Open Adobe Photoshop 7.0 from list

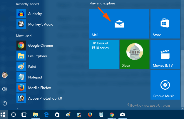[40, 98]
